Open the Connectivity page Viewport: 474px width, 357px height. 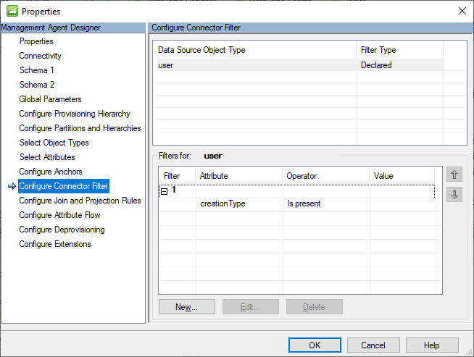coord(40,56)
